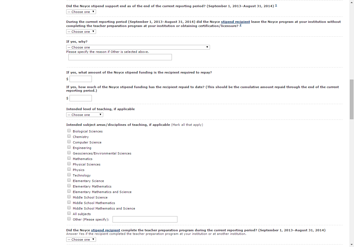Click the Other subject specify text field
The image size is (354, 247).
click(145, 219)
